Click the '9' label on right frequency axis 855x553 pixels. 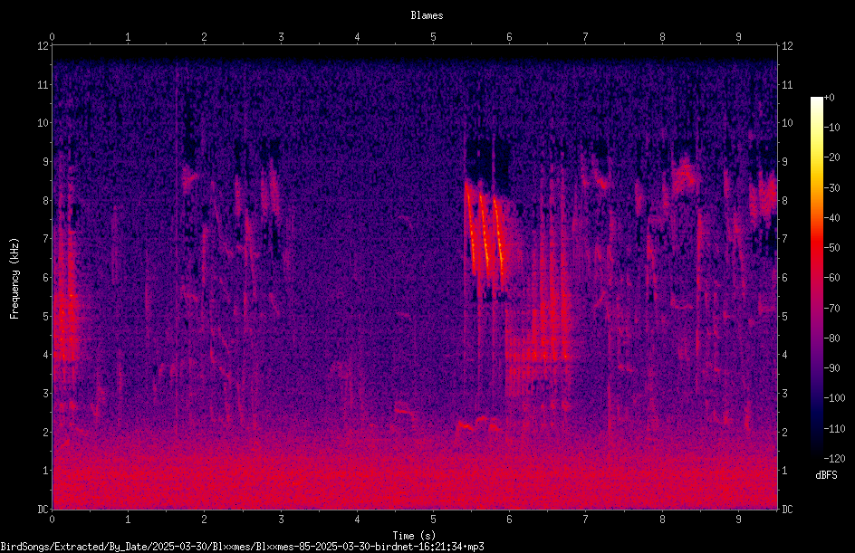click(x=785, y=162)
